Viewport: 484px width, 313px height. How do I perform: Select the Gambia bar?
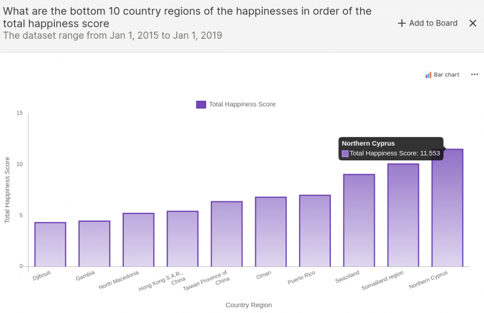[94, 243]
